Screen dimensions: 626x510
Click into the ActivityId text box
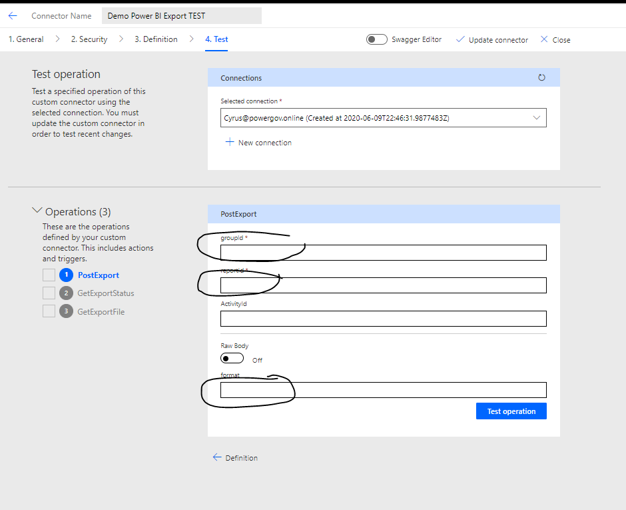(384, 319)
